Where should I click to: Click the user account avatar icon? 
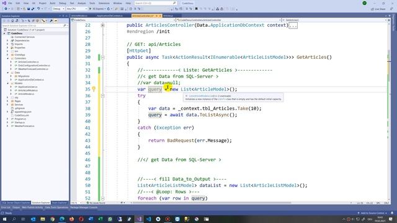point(364,3)
